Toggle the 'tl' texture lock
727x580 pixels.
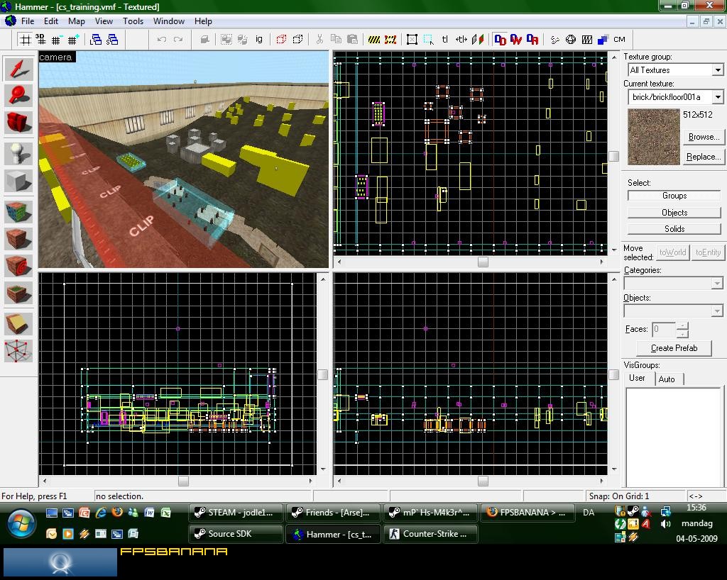444,40
